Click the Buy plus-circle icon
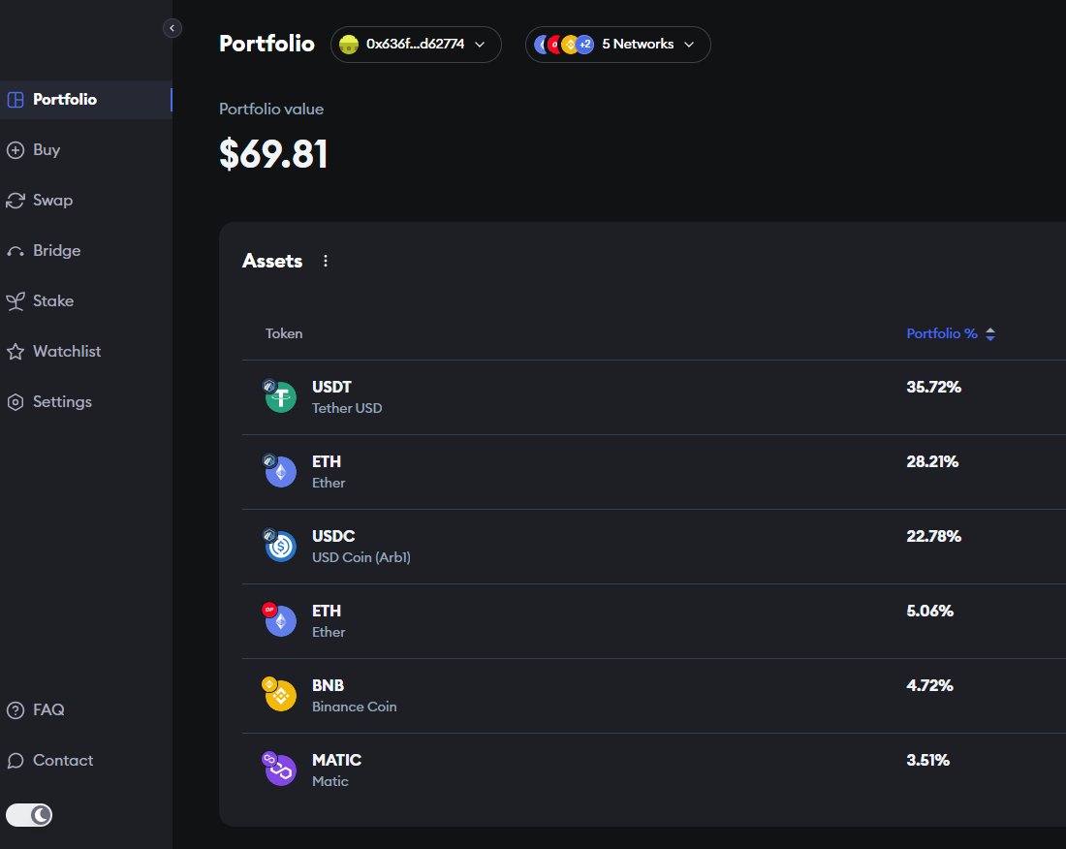Viewport: 1066px width, 849px height. [x=15, y=150]
